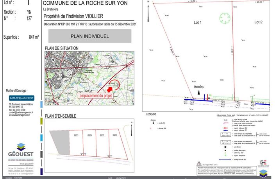Select the 'Section :' label

pyautogui.click(x=10, y=12)
